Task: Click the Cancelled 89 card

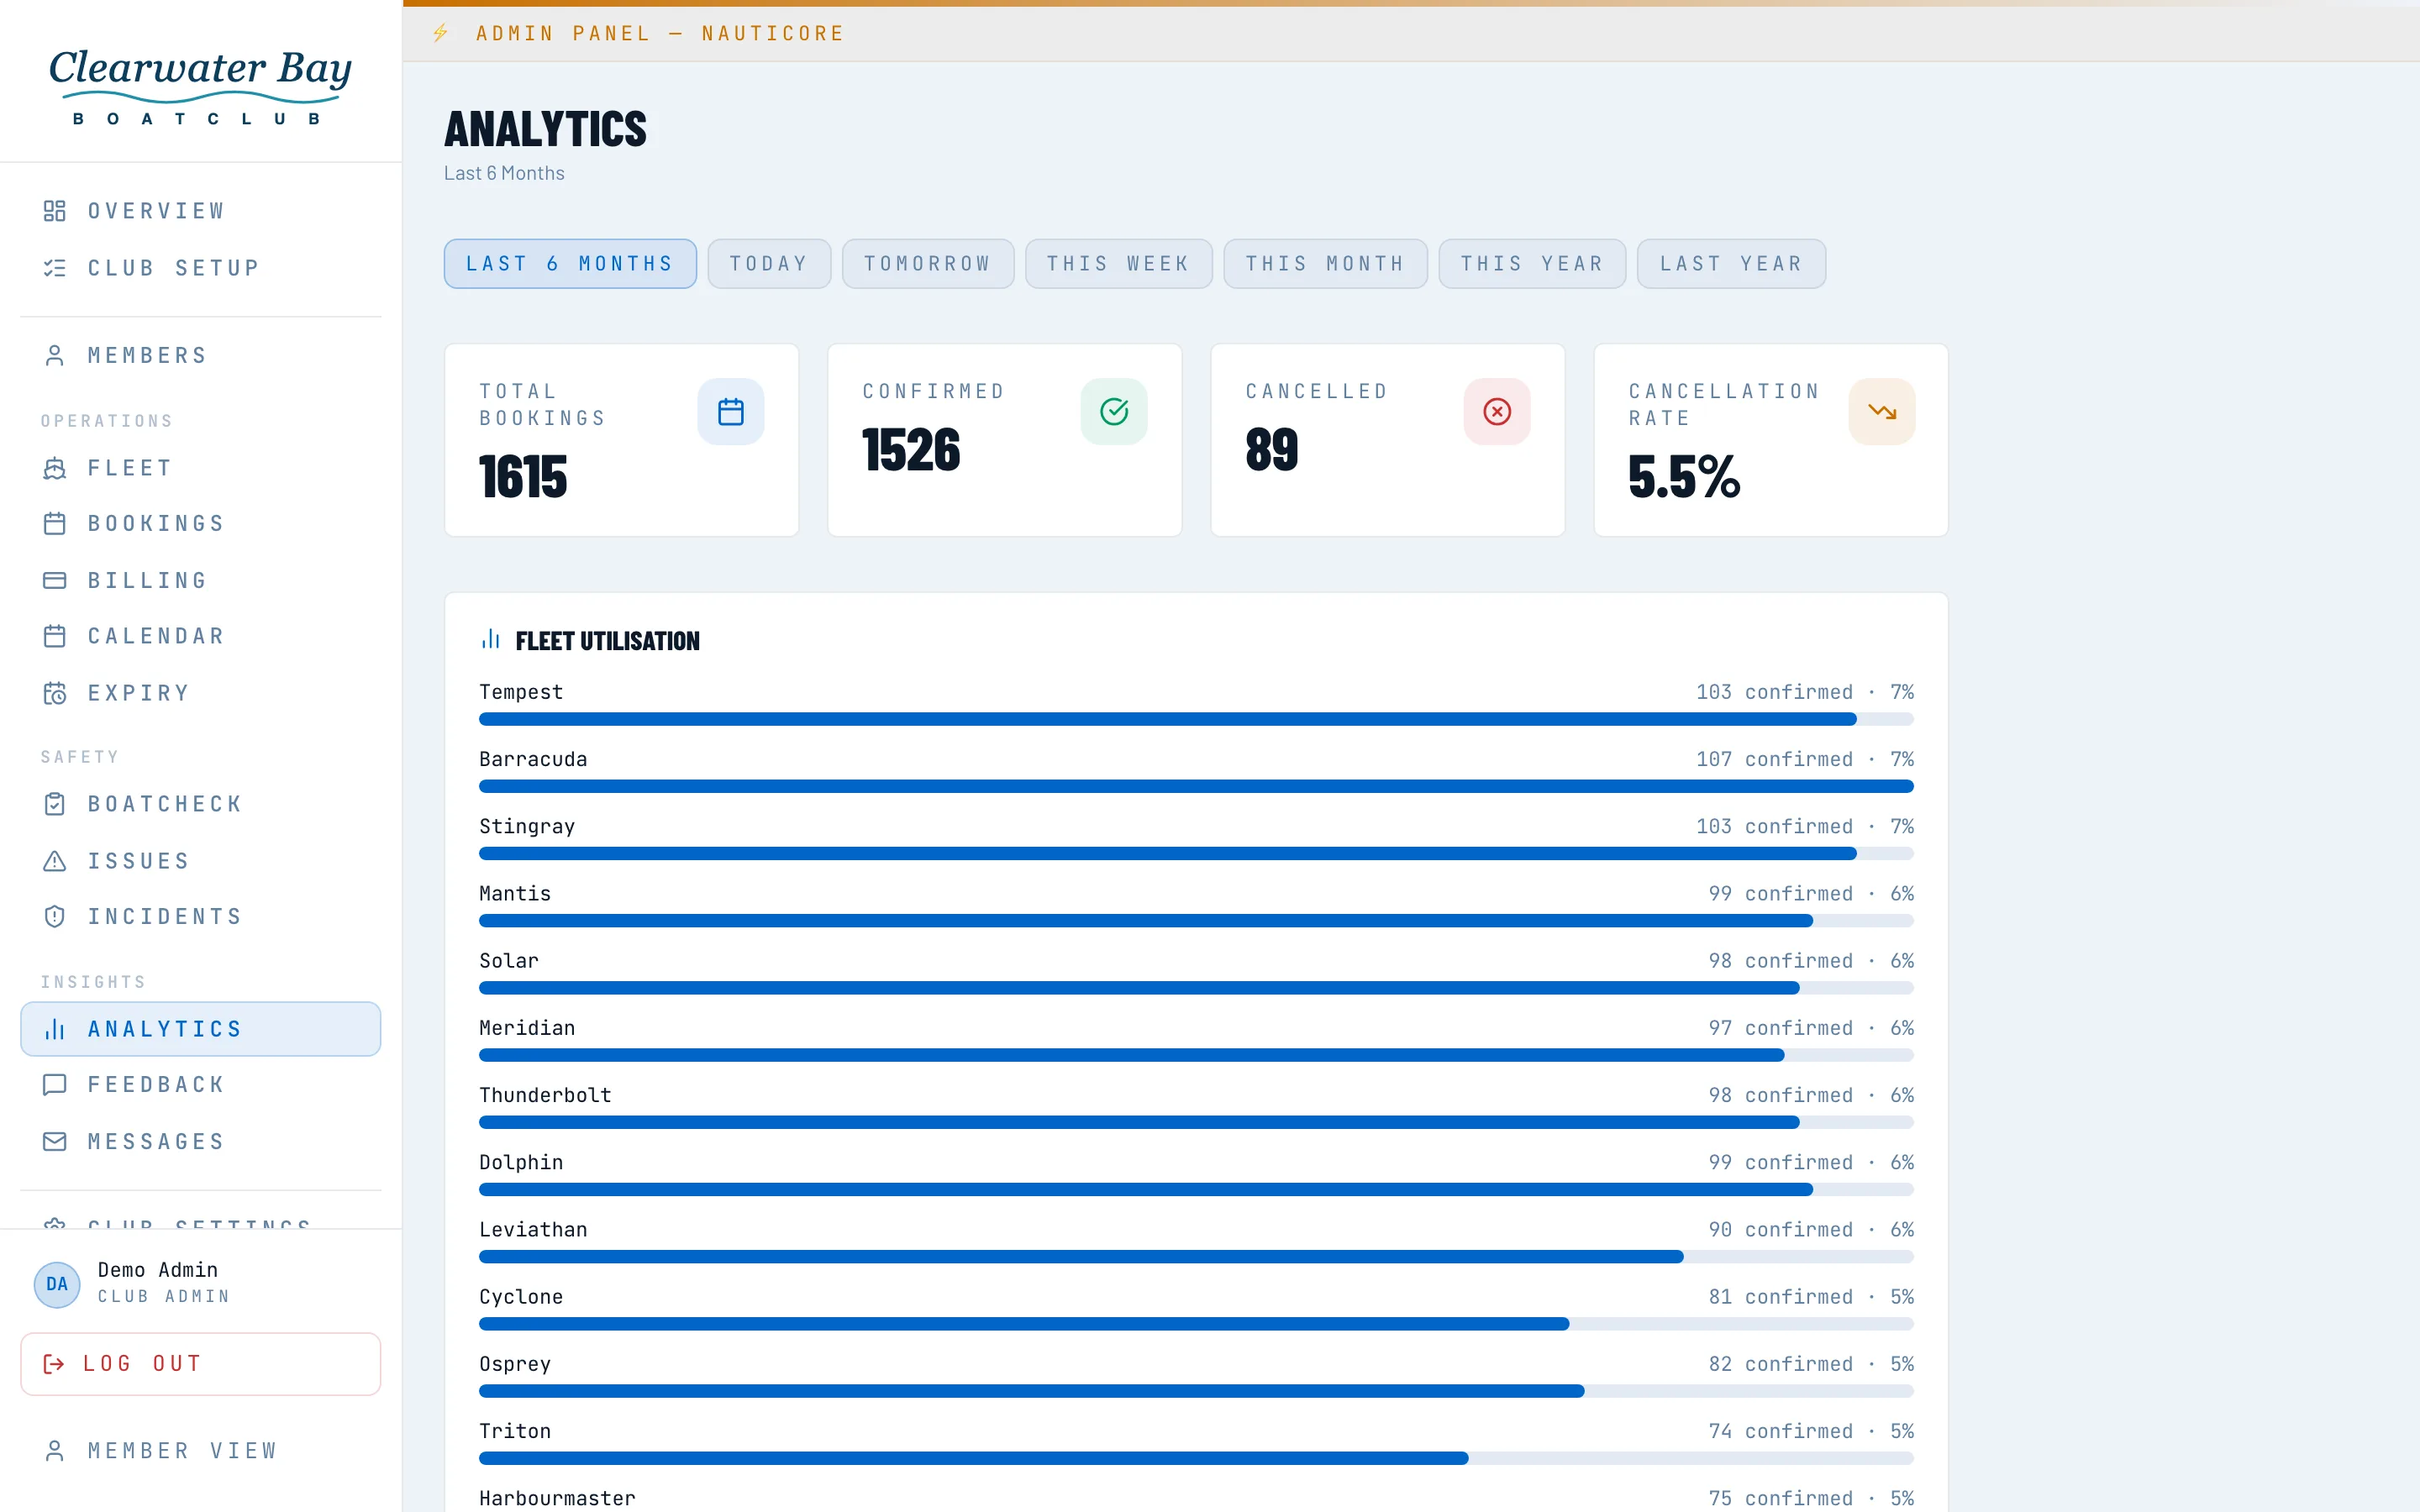Action: click(1387, 440)
